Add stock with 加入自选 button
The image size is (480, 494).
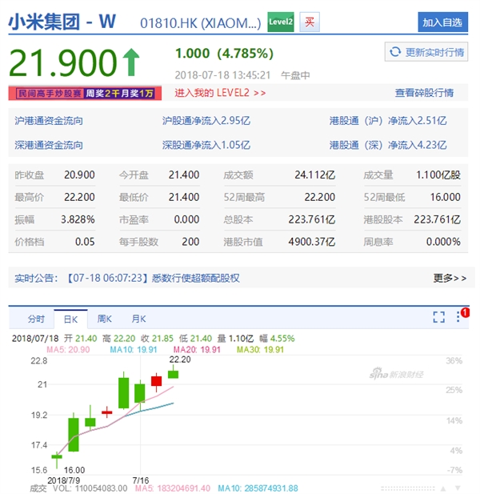[x=442, y=22]
